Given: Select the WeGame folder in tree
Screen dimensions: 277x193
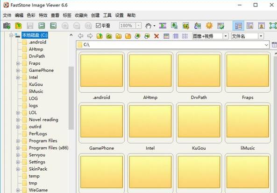Looking at the screenshot, I should point(38,190).
